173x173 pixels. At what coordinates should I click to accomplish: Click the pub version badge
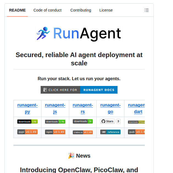pyautogui.click(x=136, y=132)
